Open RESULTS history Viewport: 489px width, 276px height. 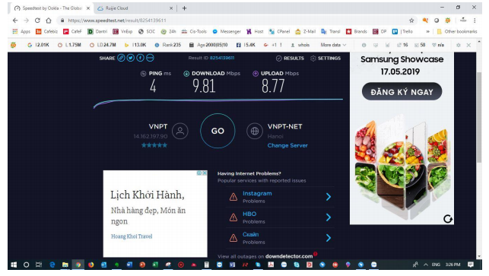pos(290,59)
